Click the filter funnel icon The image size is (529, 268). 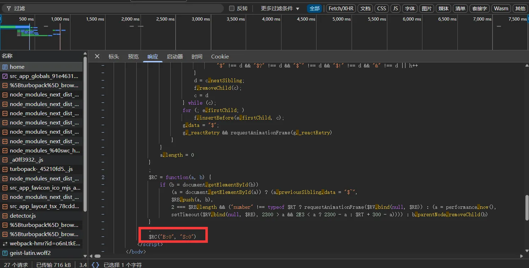pyautogui.click(x=8, y=9)
